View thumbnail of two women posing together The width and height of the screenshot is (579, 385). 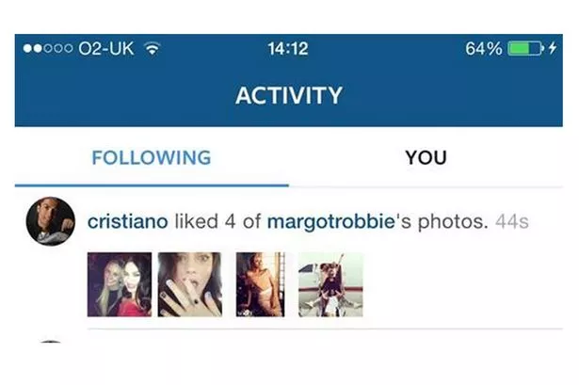point(120,284)
